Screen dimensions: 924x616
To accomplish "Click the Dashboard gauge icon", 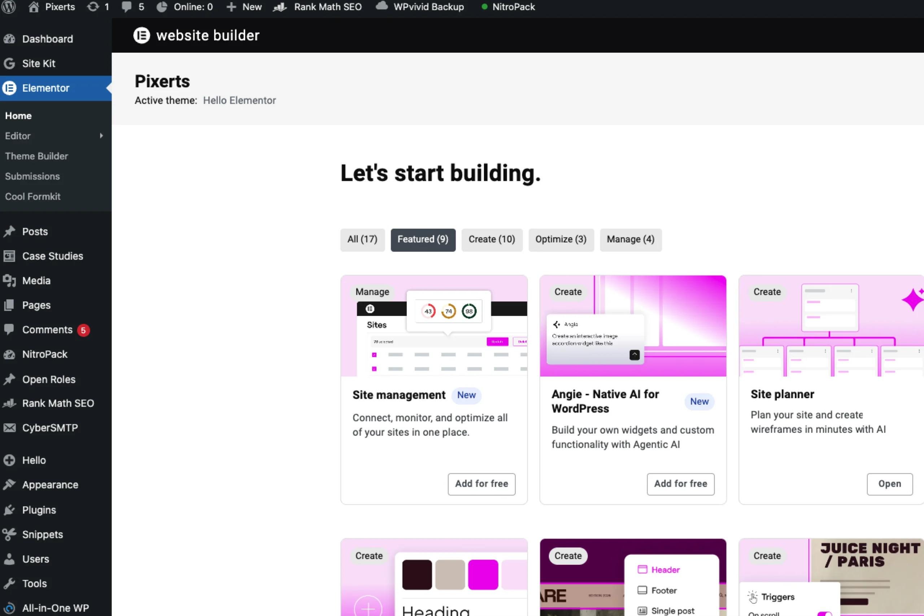I will [x=9, y=39].
